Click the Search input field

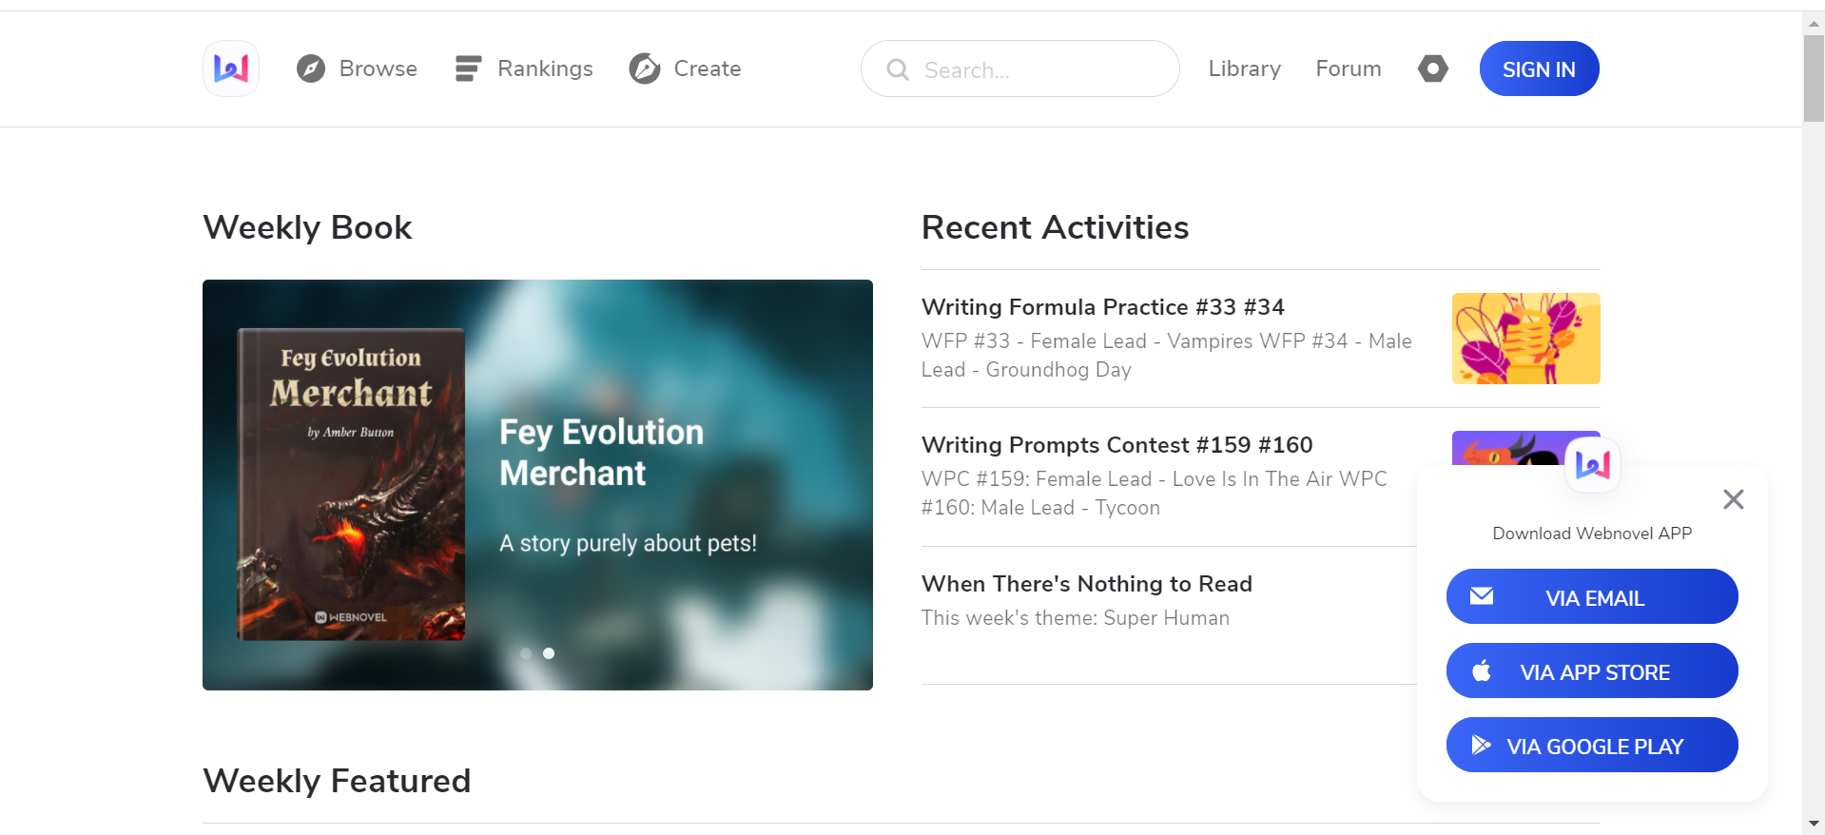(1020, 68)
